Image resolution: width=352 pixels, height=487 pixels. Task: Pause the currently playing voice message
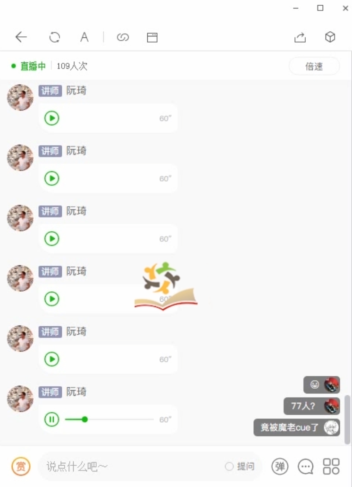(x=52, y=419)
